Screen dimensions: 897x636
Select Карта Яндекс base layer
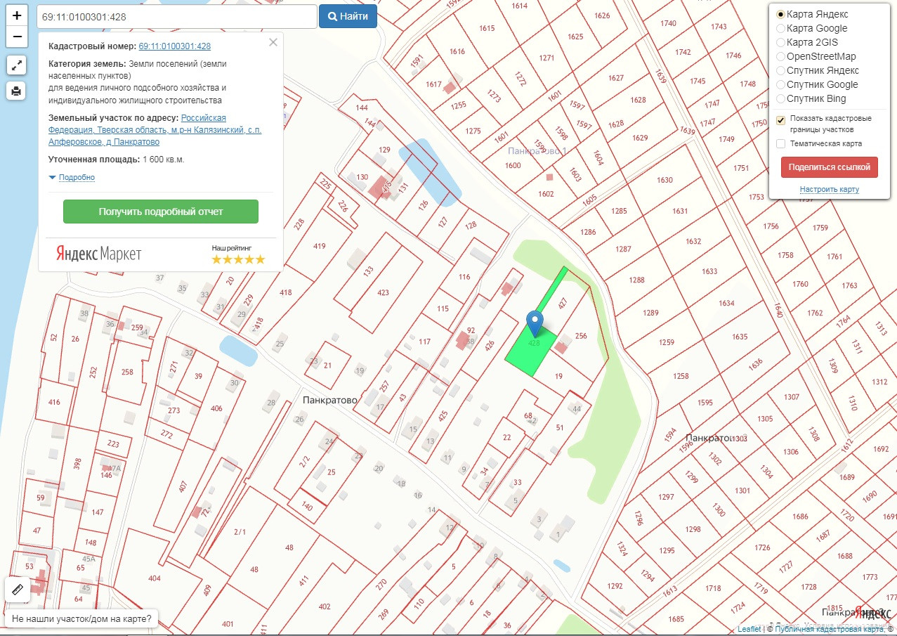pyautogui.click(x=780, y=14)
